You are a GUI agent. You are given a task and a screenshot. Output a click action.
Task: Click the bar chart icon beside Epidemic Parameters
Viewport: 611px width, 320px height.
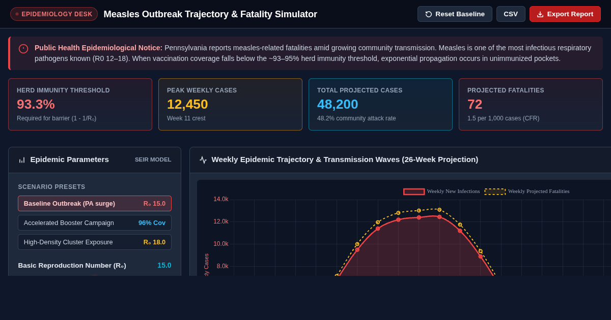point(22,160)
